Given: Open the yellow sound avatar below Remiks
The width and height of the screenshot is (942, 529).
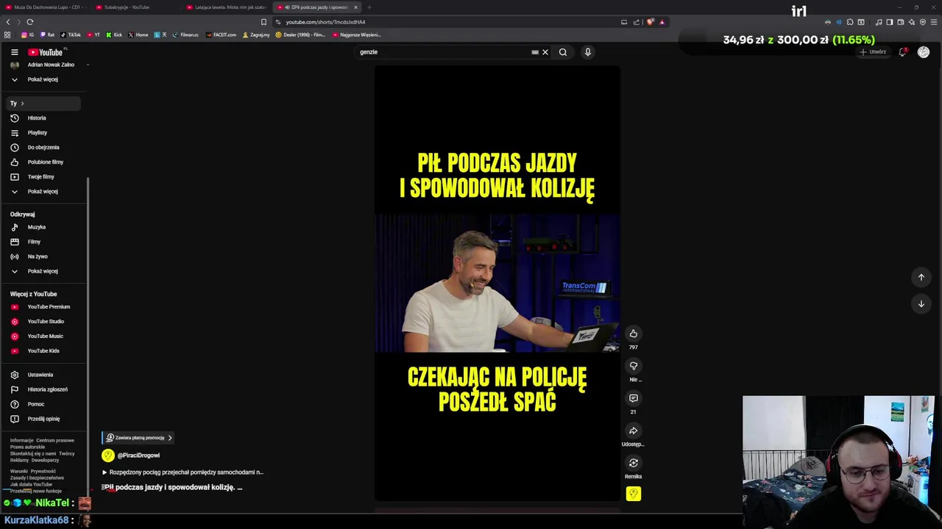Looking at the screenshot, I should pos(633,494).
